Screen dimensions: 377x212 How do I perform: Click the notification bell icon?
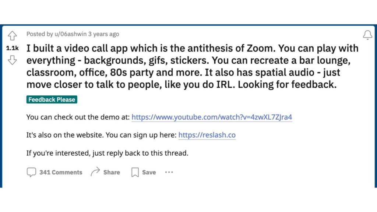[x=367, y=35]
